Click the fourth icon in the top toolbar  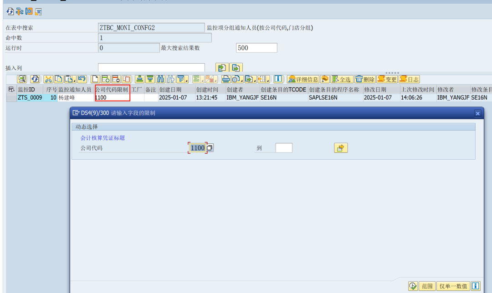38,11
